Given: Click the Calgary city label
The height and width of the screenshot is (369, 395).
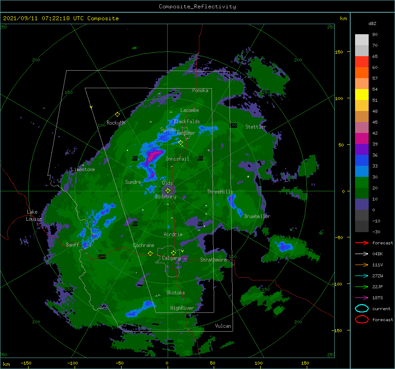Looking at the screenshot, I should click(171, 258).
